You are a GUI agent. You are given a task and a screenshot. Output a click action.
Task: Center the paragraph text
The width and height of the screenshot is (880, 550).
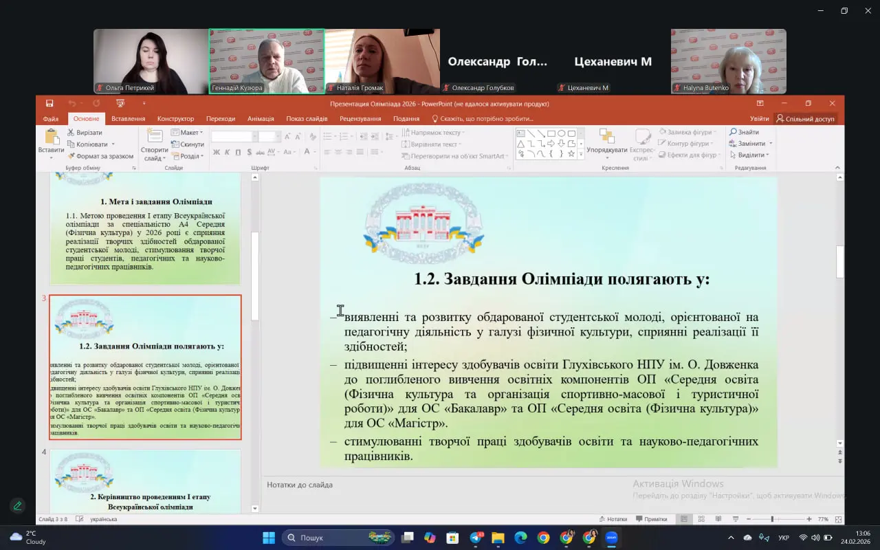338,152
